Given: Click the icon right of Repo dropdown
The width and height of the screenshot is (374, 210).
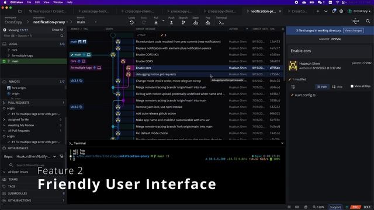Looking at the screenshot, I should (x=61, y=156).
